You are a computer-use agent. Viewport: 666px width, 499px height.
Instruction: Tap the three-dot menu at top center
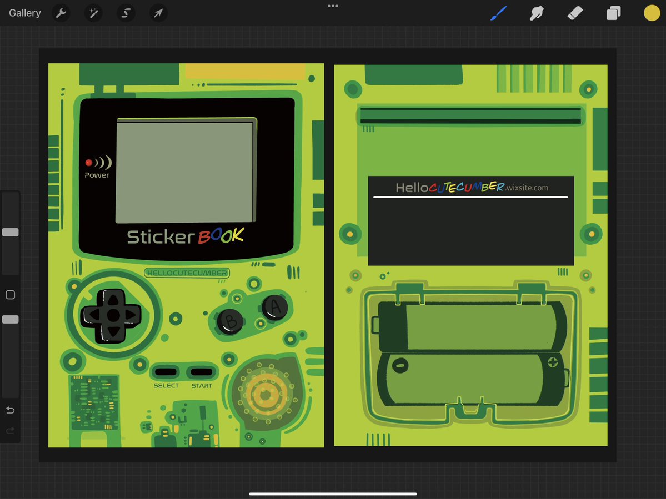(x=333, y=6)
